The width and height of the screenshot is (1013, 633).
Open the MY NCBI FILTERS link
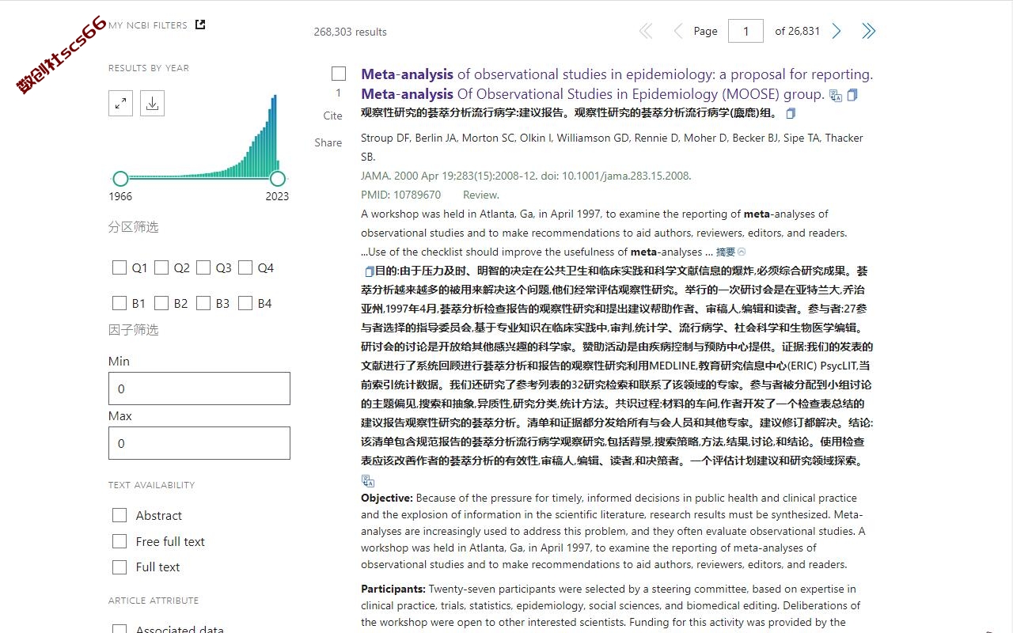pyautogui.click(x=148, y=25)
